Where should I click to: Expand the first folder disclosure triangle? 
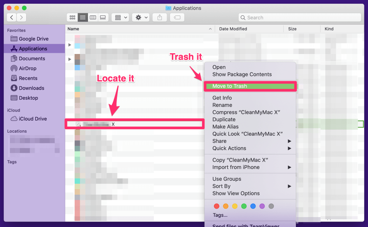[70, 45]
